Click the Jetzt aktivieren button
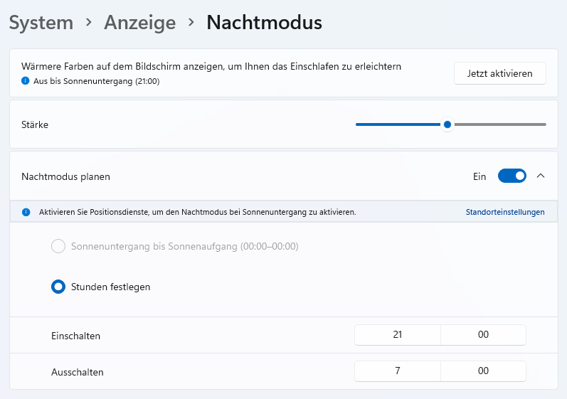Image resolution: width=567 pixels, height=399 pixels. click(499, 73)
